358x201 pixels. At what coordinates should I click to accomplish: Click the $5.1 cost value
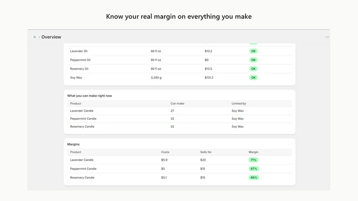click(x=164, y=177)
